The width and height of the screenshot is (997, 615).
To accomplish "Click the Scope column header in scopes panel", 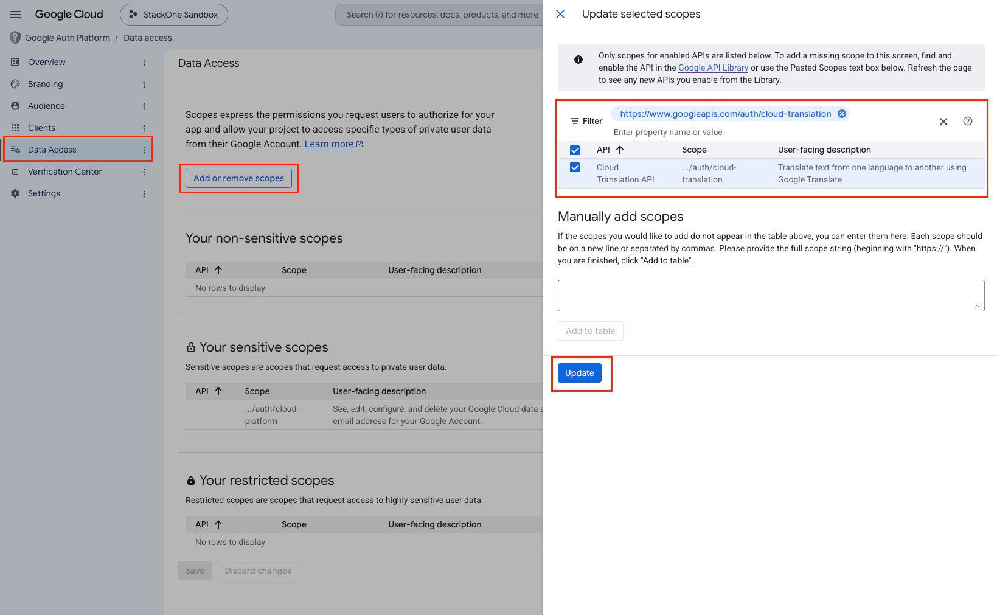I will pyautogui.click(x=694, y=150).
